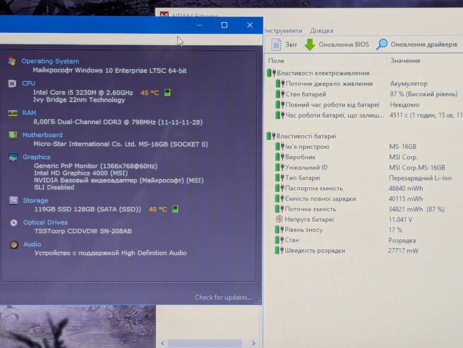Click the magnifier driver update icon

tap(382, 44)
